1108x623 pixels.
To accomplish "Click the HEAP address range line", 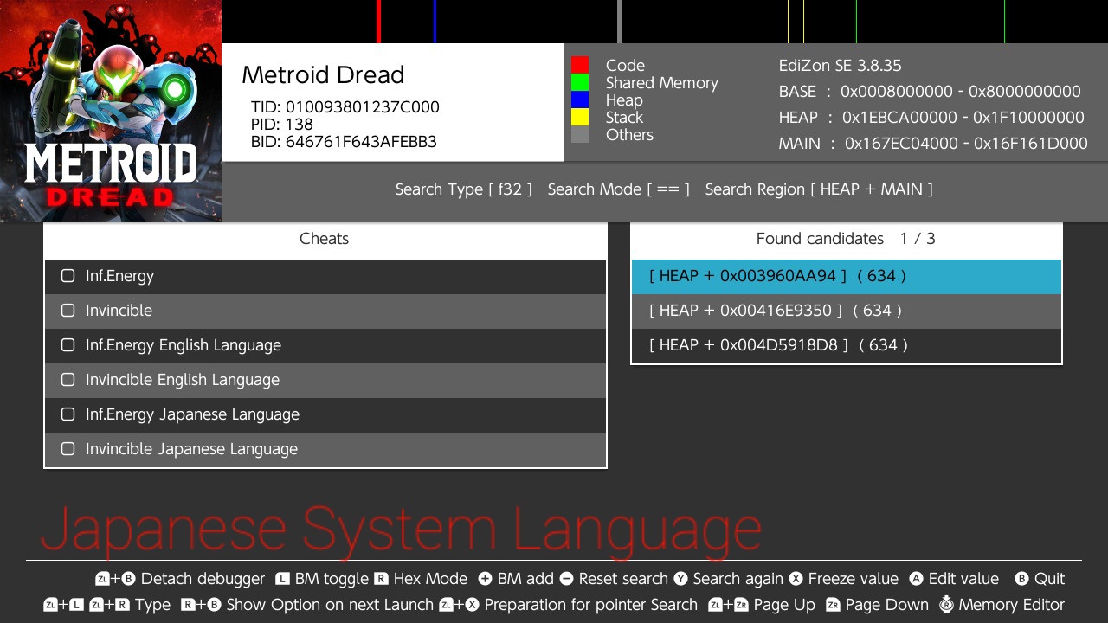I will pyautogui.click(x=931, y=118).
